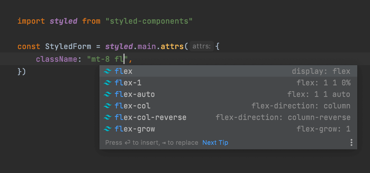Choose the flex-grow suggestion
This screenshot has height=173, width=370.
click(x=135, y=129)
